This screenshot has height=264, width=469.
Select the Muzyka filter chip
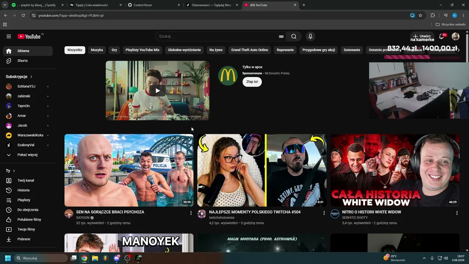tap(97, 50)
